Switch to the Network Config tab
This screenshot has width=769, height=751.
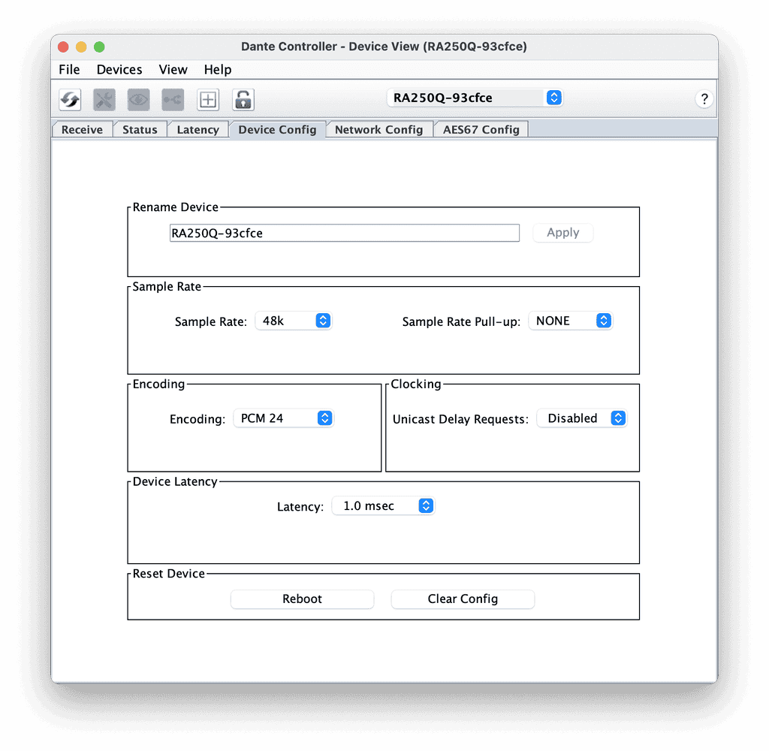coord(378,130)
